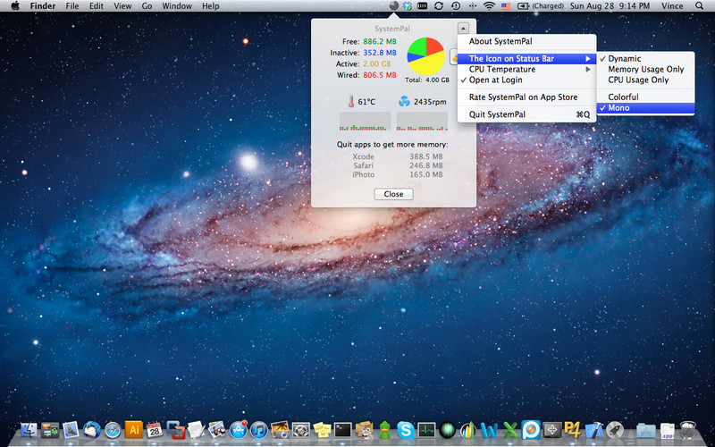The width and height of the screenshot is (715, 447).
Task: Open the sync arrows status icon
Action: [x=439, y=6]
